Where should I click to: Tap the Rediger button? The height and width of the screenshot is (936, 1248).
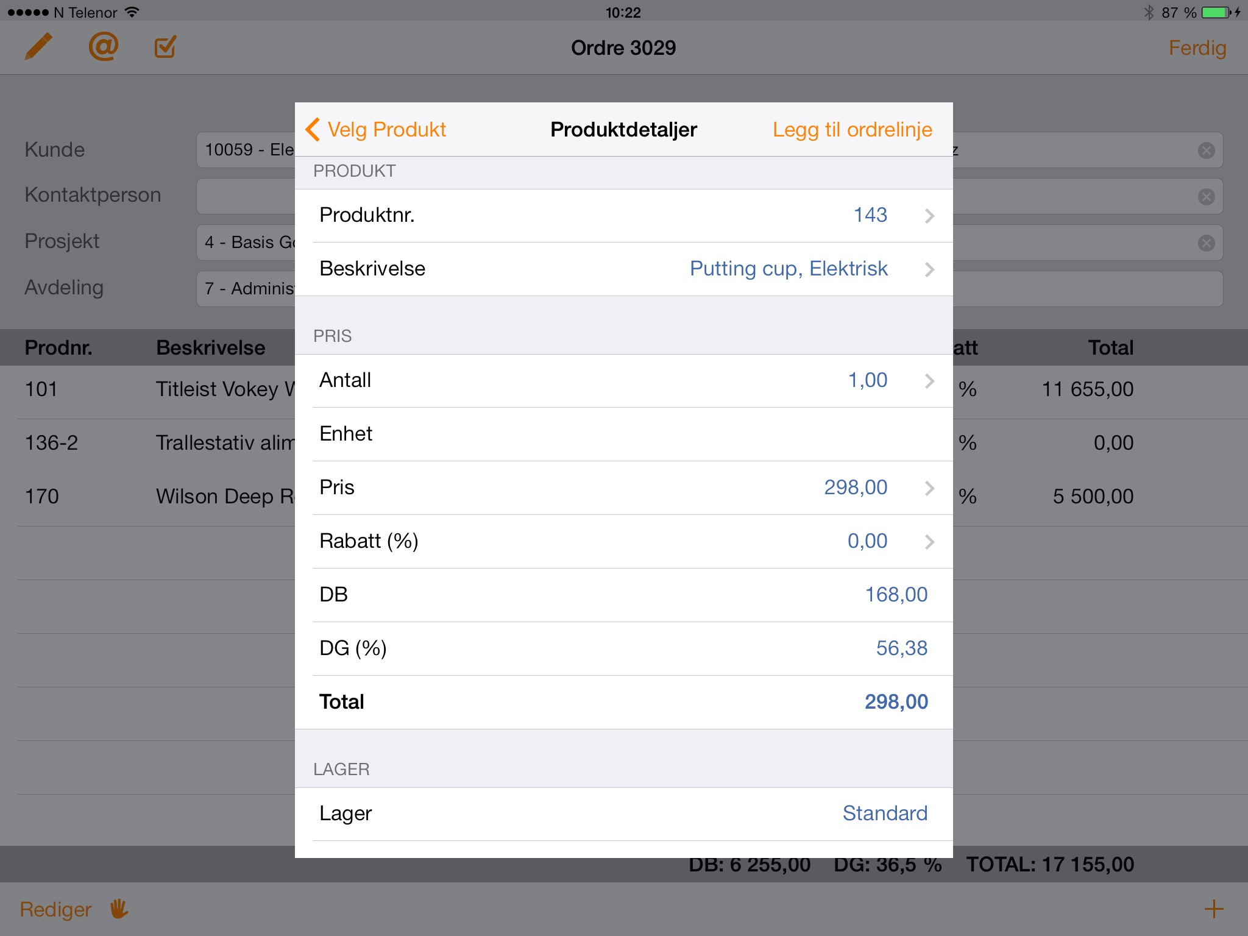click(x=55, y=909)
